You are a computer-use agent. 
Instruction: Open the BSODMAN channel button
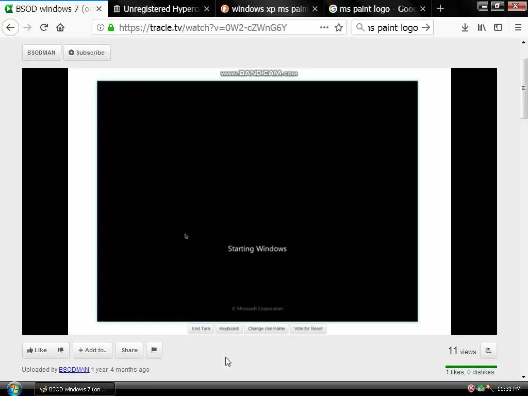pos(41,53)
